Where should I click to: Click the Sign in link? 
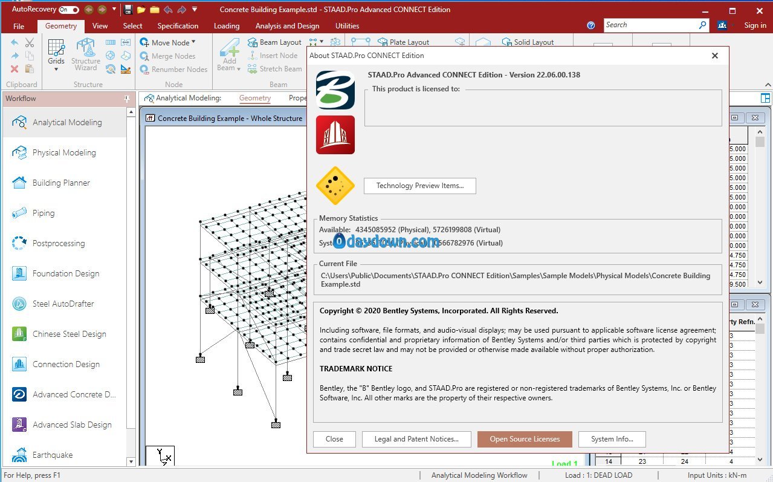755,25
